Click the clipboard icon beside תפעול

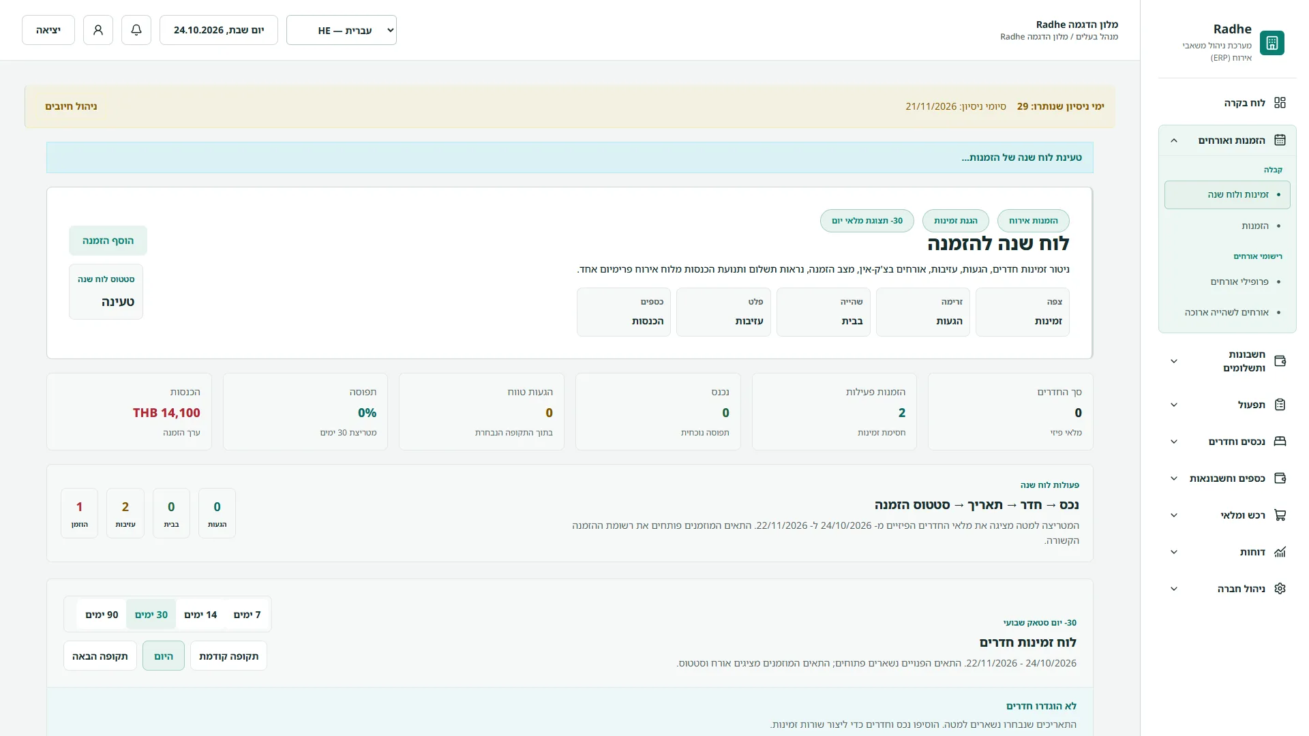(x=1280, y=405)
